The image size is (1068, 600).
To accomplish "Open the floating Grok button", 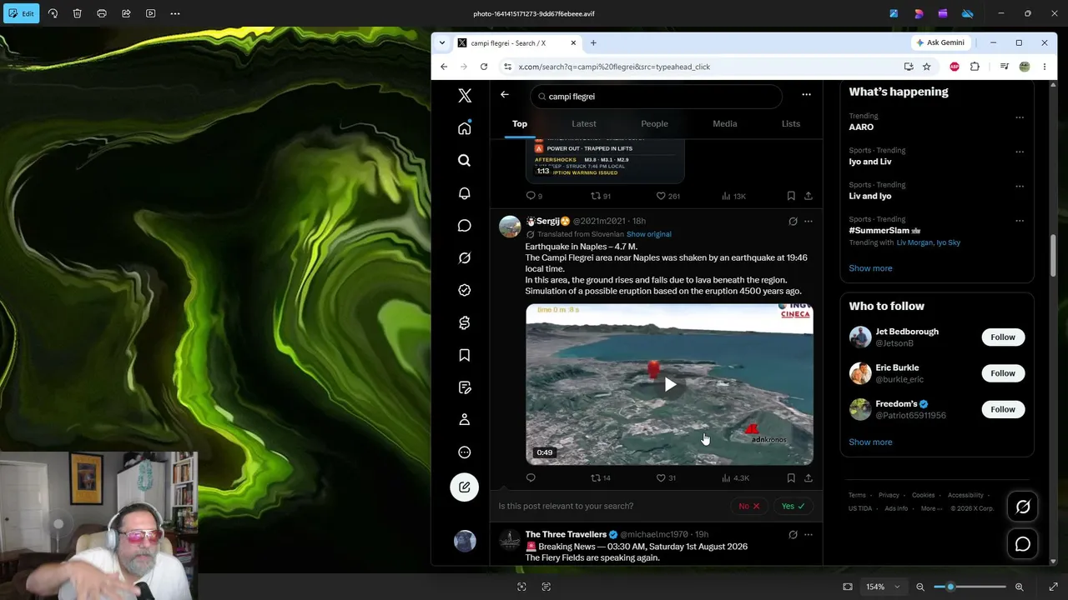I will 1022,507.
